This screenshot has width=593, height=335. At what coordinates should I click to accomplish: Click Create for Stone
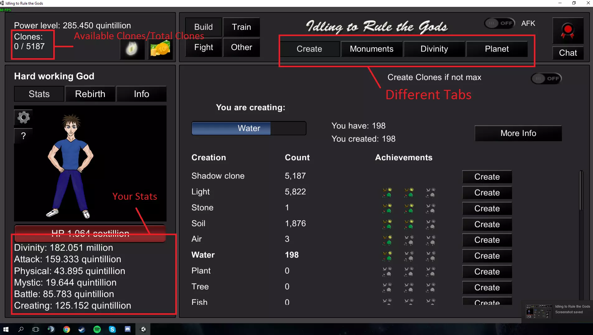[487, 208]
